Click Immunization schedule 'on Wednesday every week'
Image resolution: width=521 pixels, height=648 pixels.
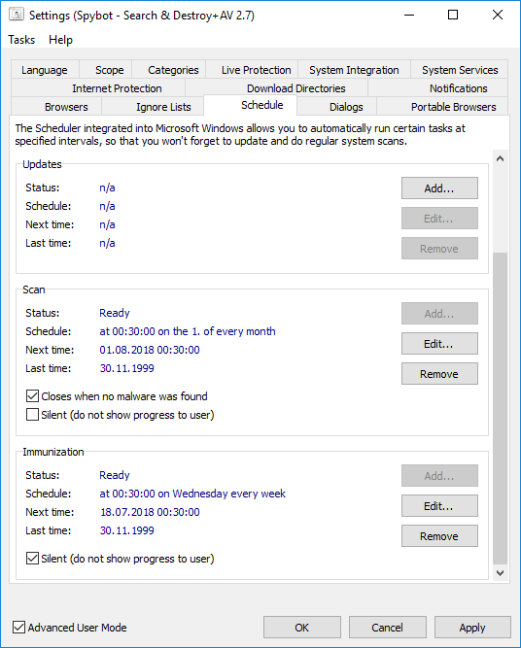222,494
